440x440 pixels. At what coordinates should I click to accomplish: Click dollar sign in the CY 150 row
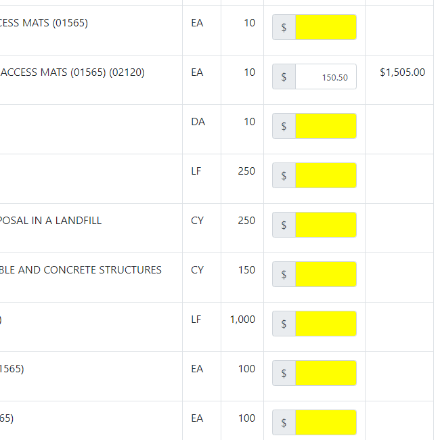pos(284,274)
